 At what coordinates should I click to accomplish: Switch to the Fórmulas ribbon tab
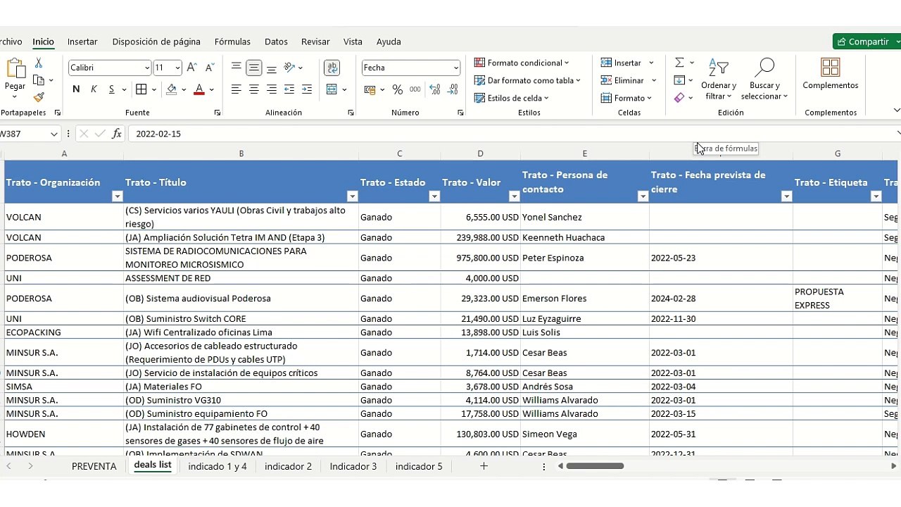[232, 42]
